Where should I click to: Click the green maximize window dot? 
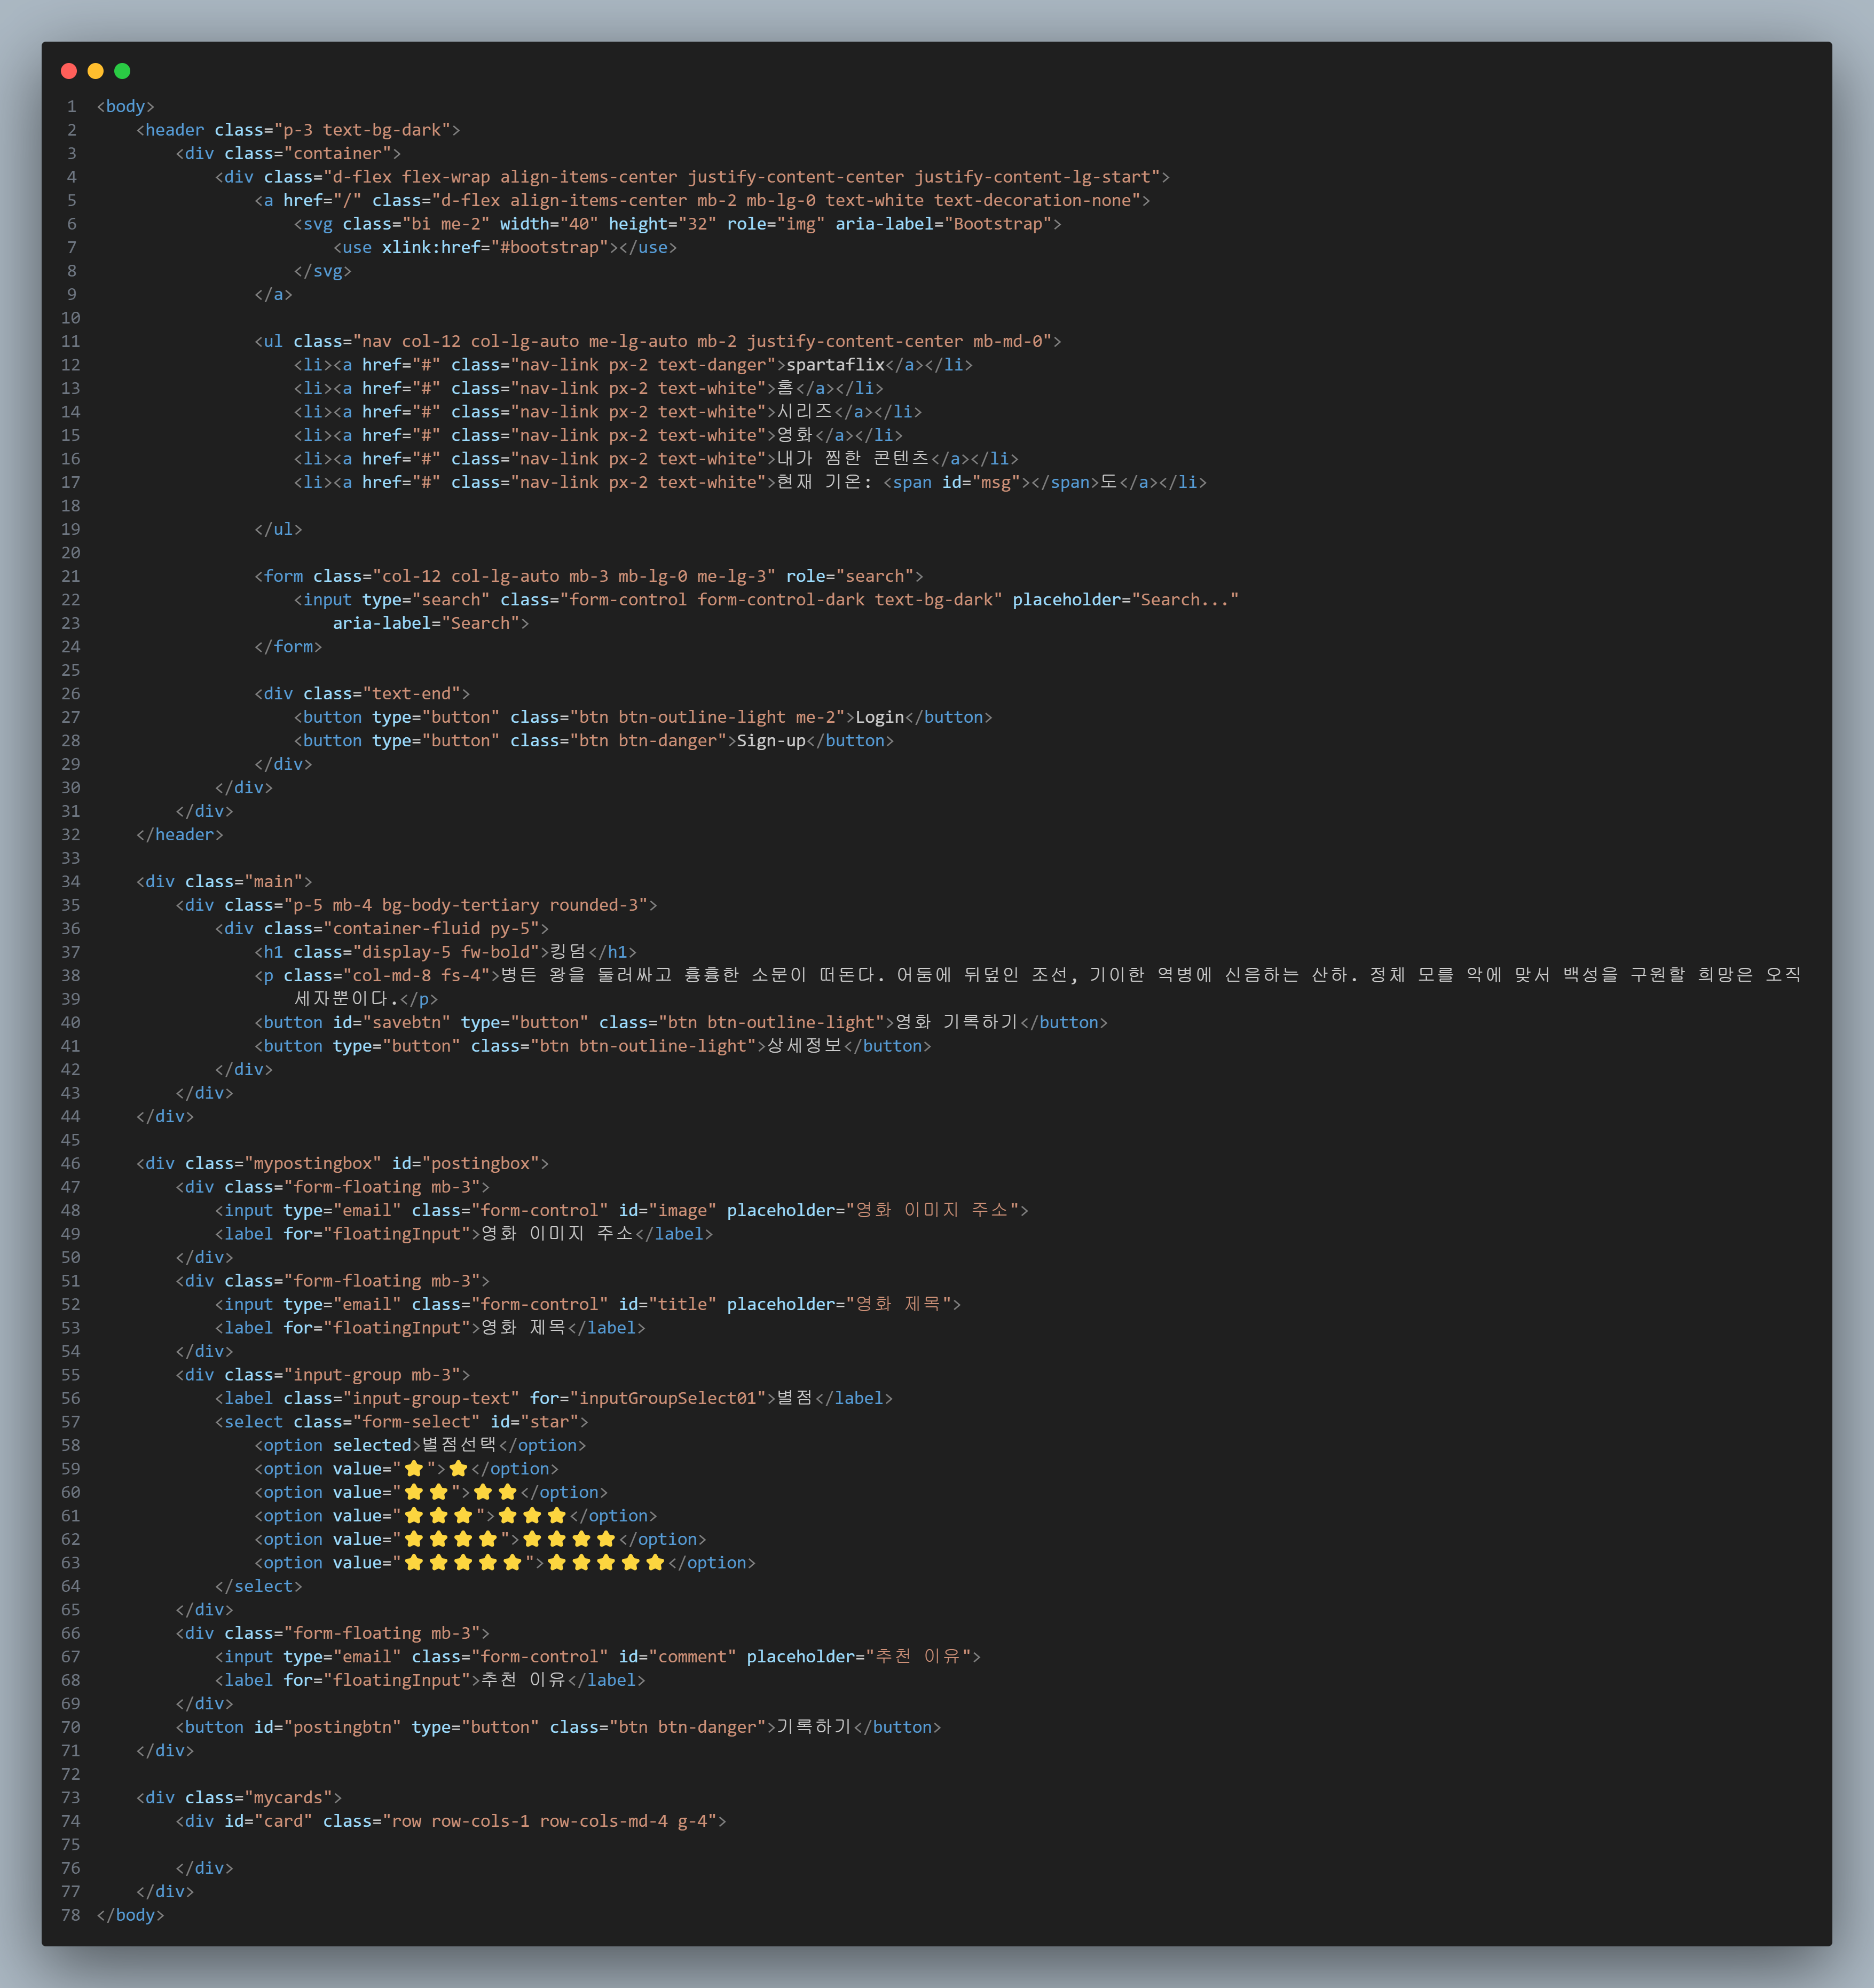coord(122,71)
